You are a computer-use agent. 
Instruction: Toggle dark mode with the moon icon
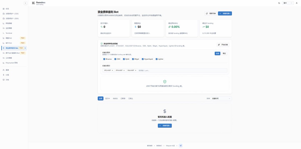pyautogui.click(x=279, y=3)
